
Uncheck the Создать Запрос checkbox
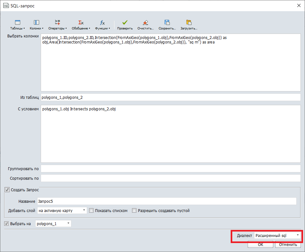click(7, 190)
